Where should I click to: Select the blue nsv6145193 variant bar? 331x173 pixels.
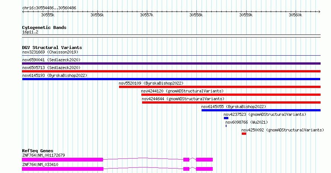171,79
